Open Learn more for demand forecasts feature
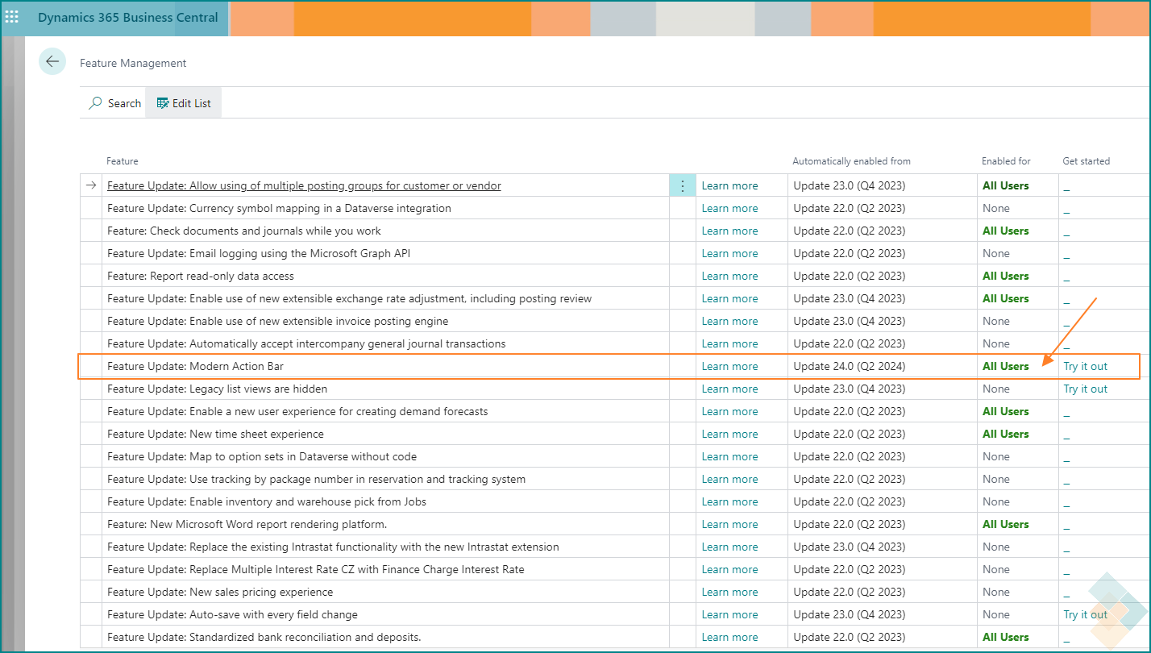 729,411
